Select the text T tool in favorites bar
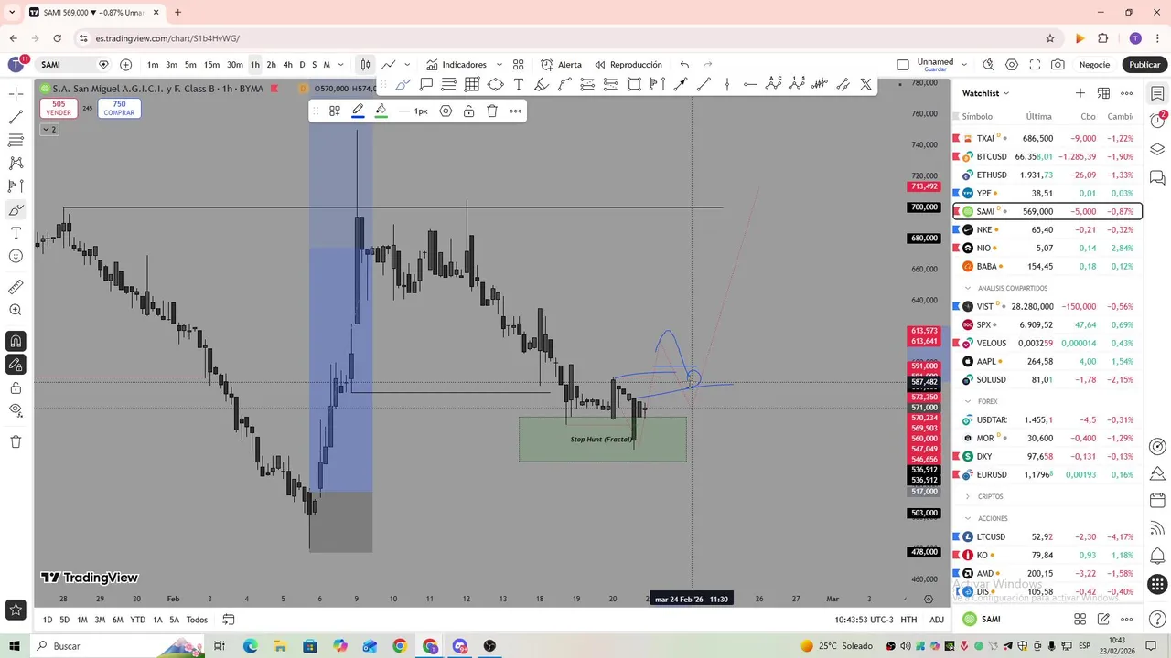Screen dimensions: 1171x658 click(x=519, y=84)
